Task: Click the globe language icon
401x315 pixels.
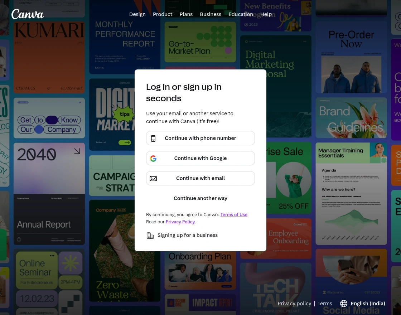Action: (x=344, y=304)
